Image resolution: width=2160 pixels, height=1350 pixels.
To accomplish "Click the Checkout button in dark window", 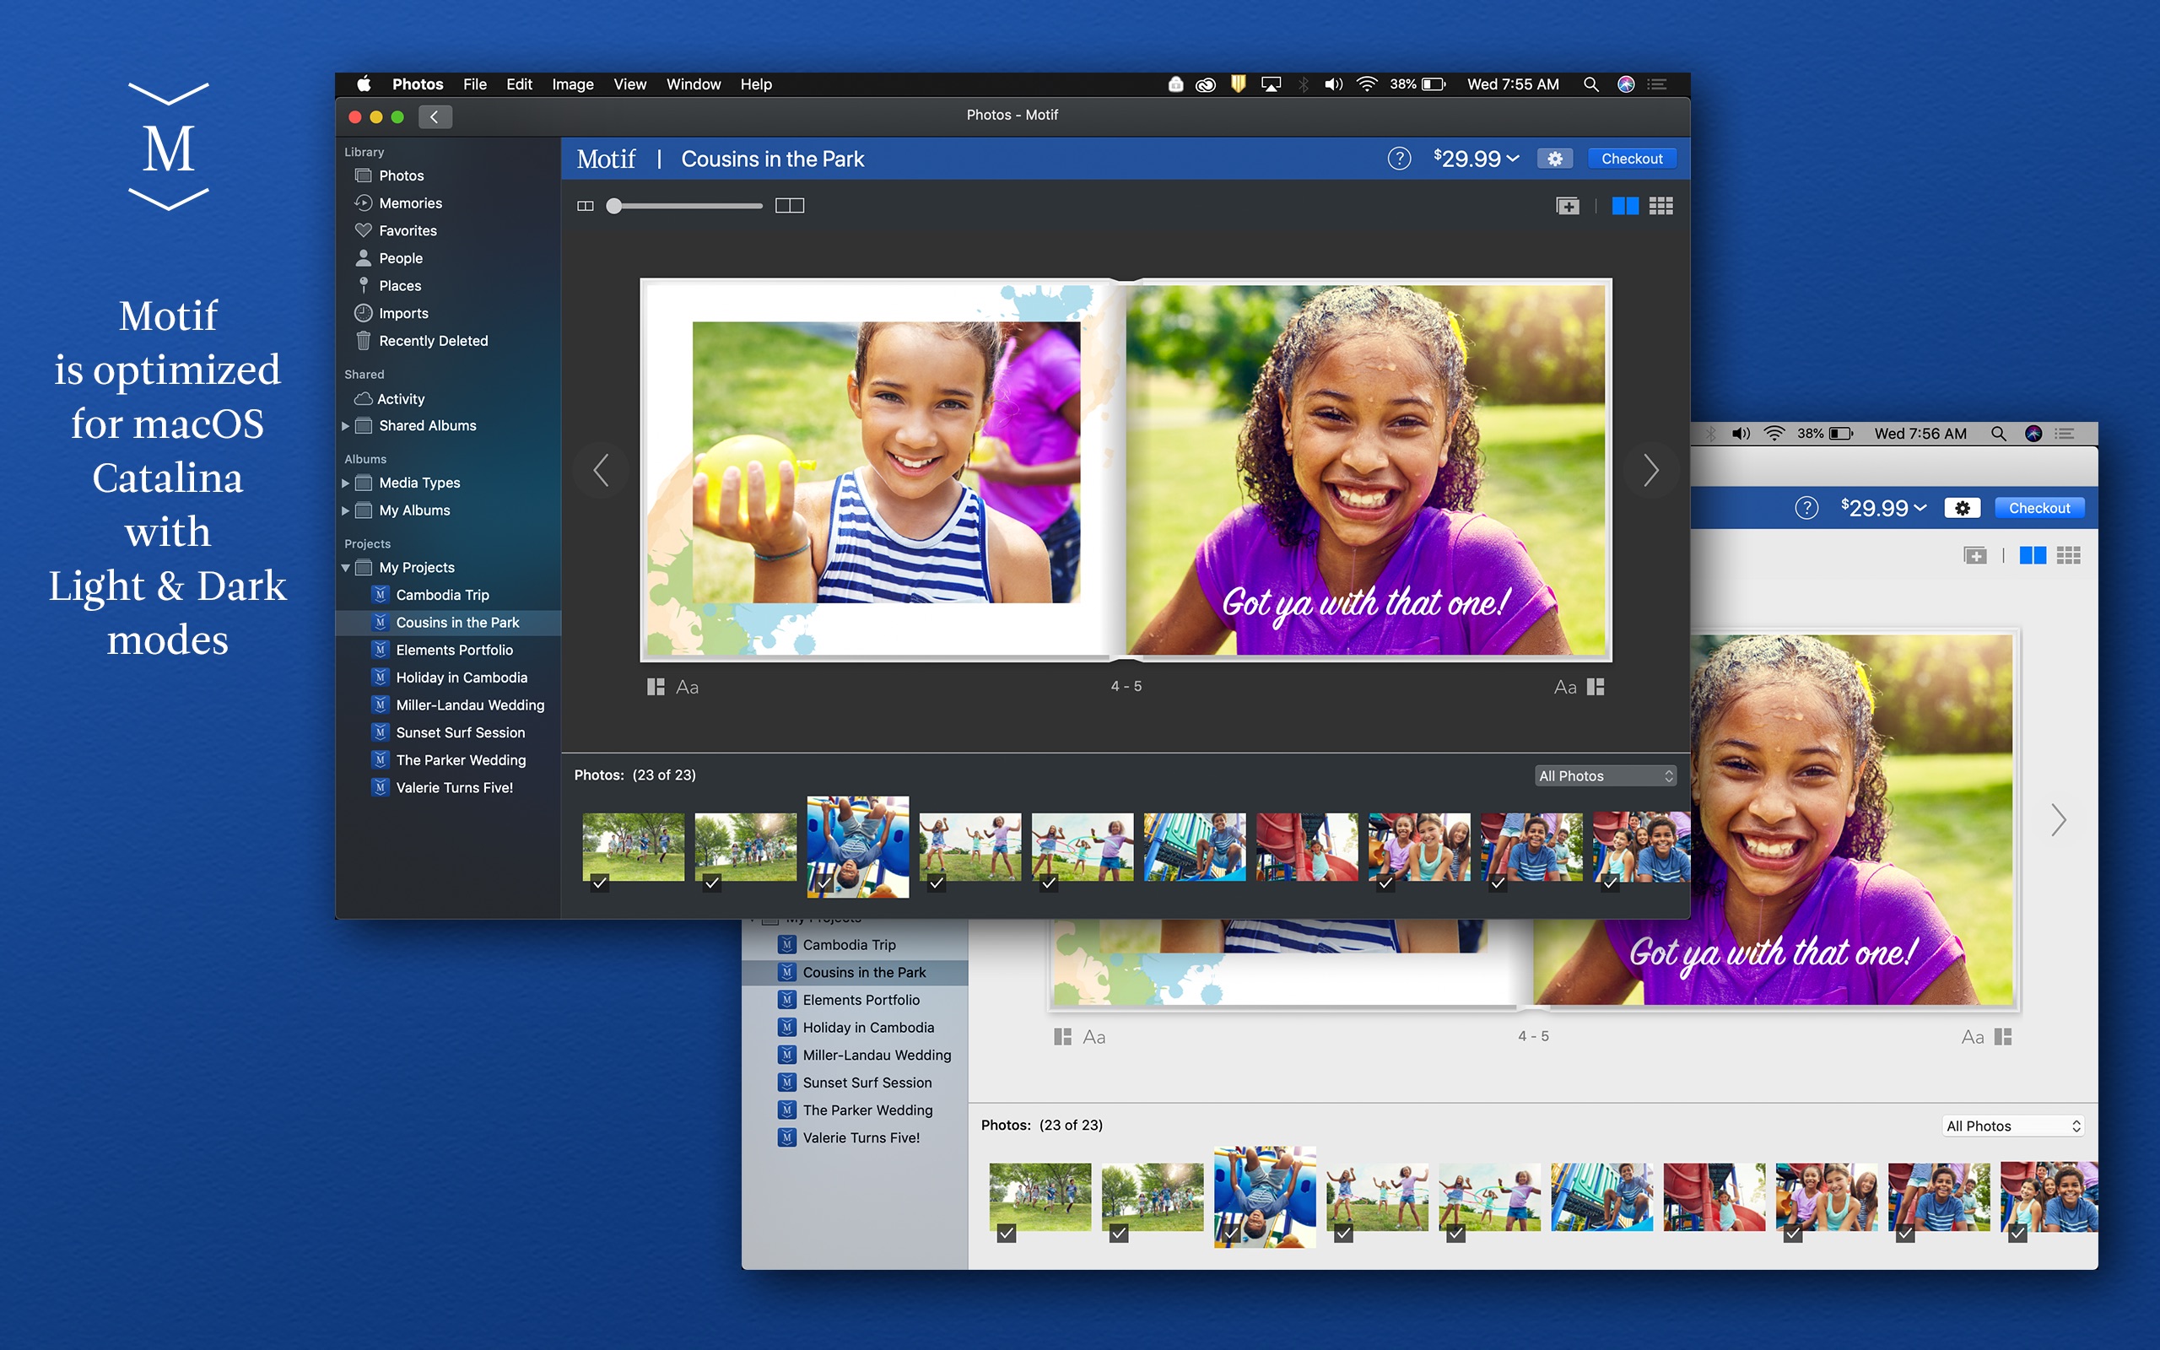I will pos(1631,159).
